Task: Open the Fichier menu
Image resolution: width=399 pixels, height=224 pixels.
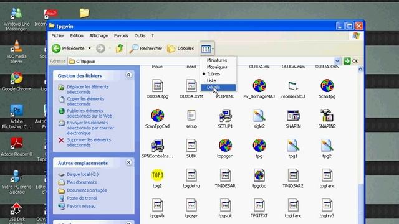Action: point(57,35)
